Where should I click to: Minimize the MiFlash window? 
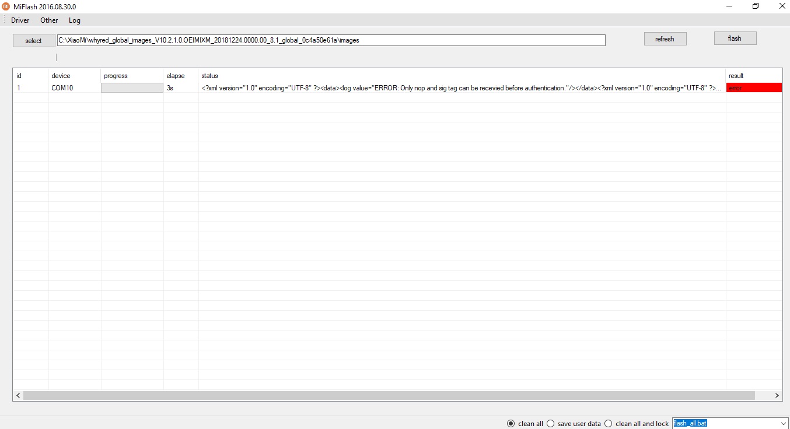point(730,6)
